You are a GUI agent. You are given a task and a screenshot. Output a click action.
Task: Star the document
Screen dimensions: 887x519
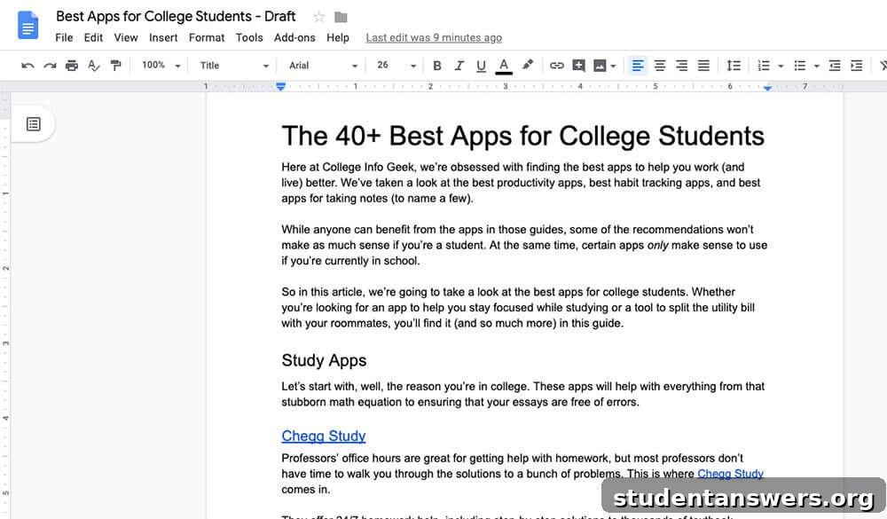319,17
